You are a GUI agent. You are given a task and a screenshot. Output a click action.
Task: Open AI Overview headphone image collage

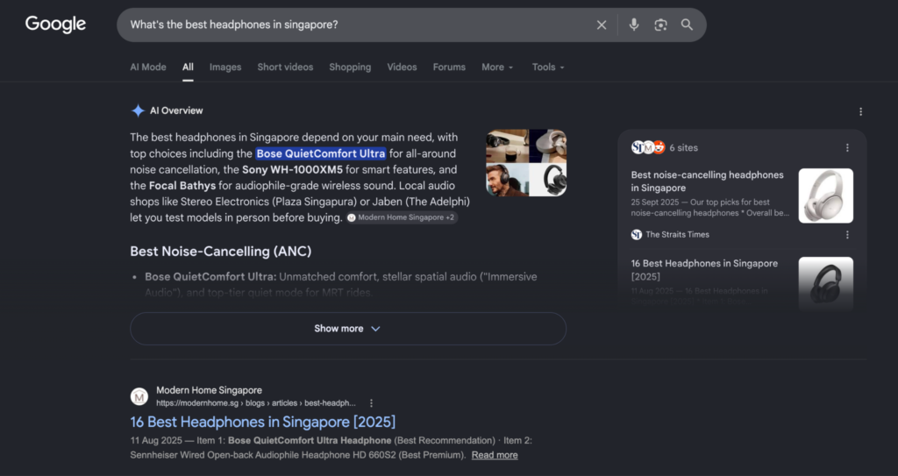coord(526,163)
